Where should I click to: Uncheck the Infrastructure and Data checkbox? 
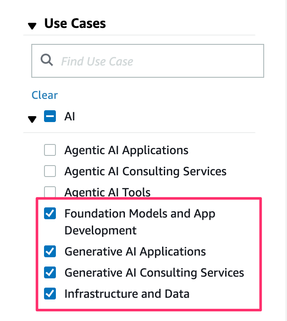pos(50,294)
